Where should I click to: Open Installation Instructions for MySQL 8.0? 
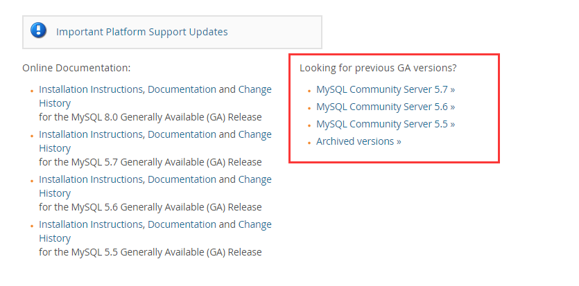click(91, 89)
